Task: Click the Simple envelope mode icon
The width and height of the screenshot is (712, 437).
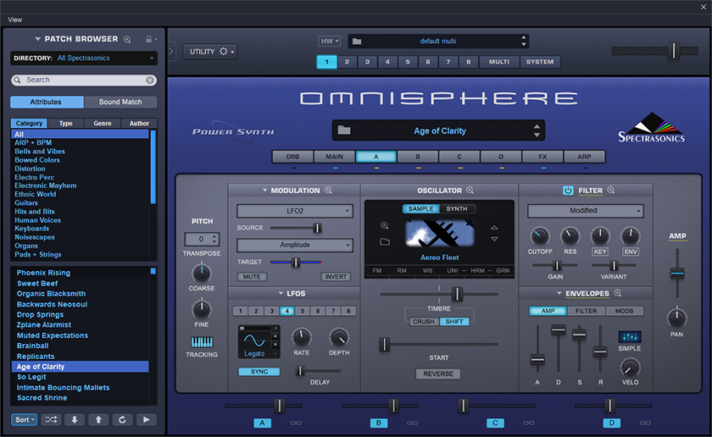Action: (630, 336)
